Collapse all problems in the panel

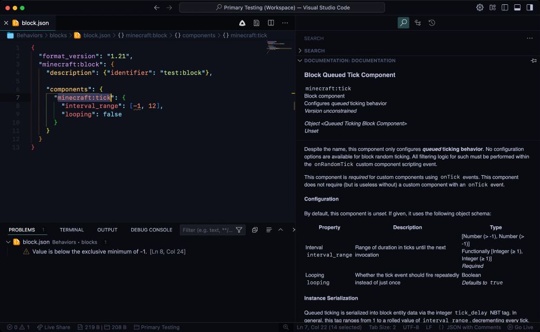point(255,230)
